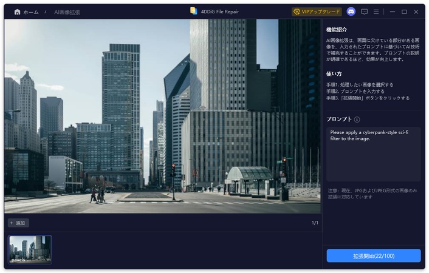Click the 機能紹介 heading
429x273 pixels.
click(337, 30)
